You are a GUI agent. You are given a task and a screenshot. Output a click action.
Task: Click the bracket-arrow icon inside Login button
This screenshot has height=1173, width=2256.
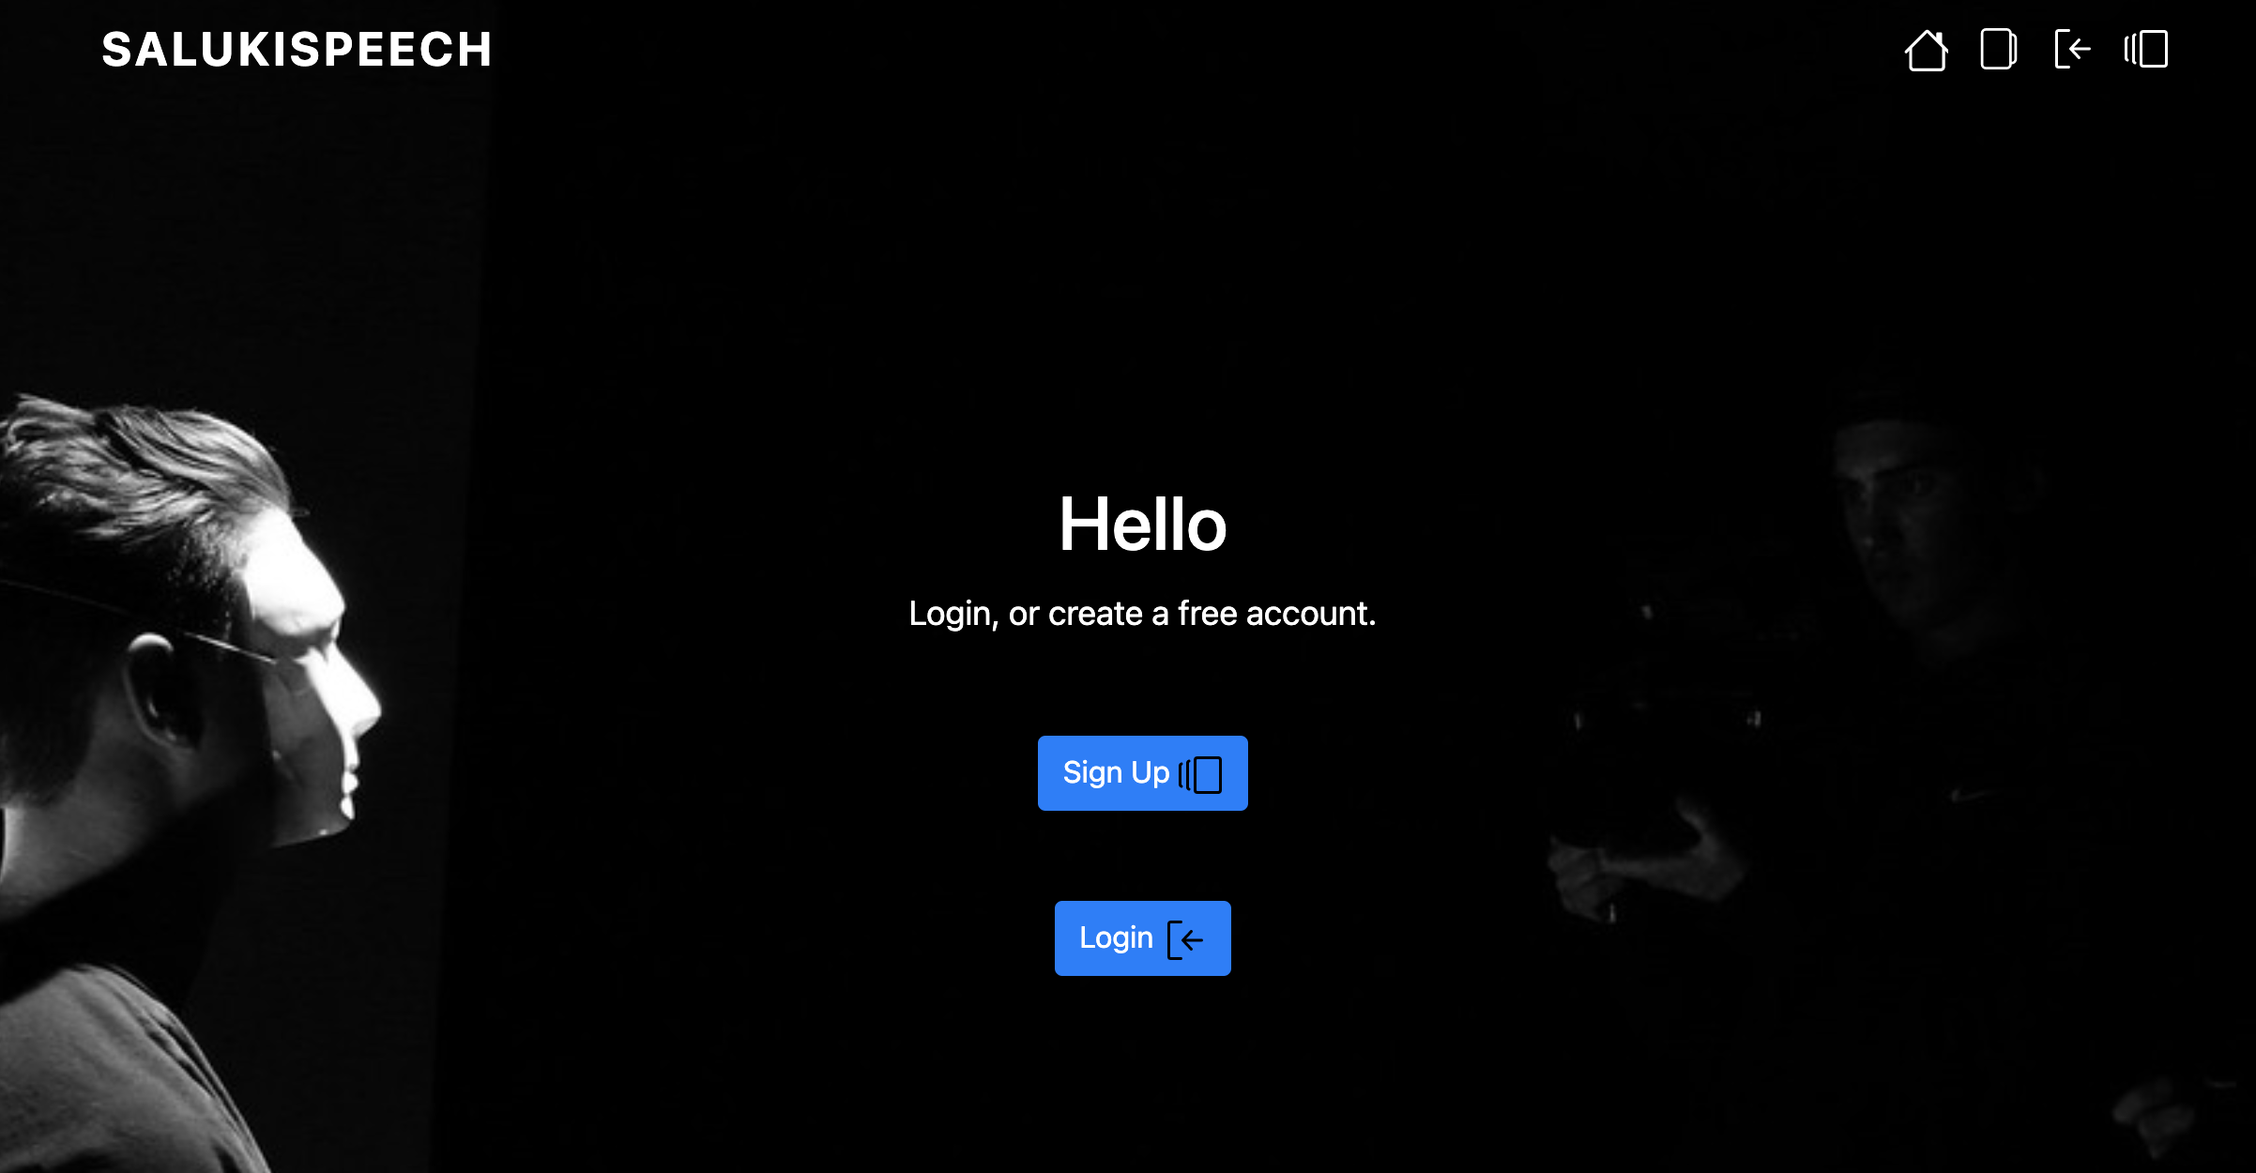point(1185,939)
